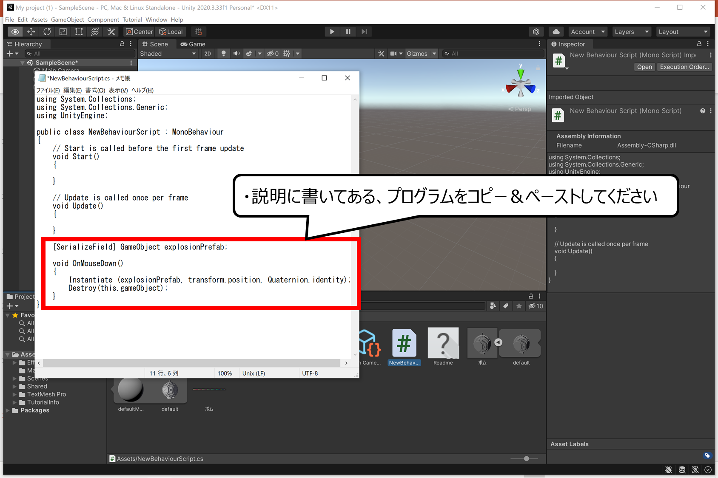This screenshot has height=478, width=718.
Task: Switch to the Game tab
Action: point(193,44)
